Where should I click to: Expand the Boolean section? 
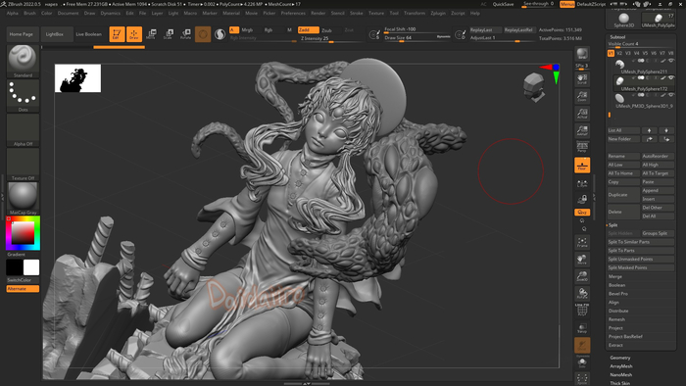[616, 285]
